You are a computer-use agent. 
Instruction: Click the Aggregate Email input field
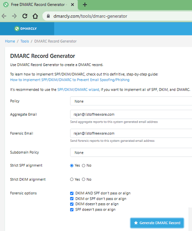131,114
